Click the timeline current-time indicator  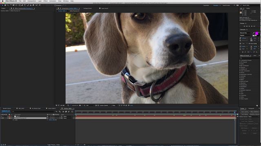[235, 112]
